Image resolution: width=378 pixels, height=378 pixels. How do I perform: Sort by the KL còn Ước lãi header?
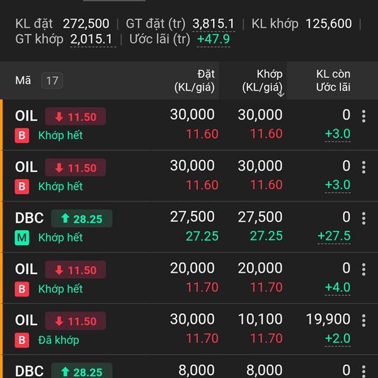[x=333, y=81]
